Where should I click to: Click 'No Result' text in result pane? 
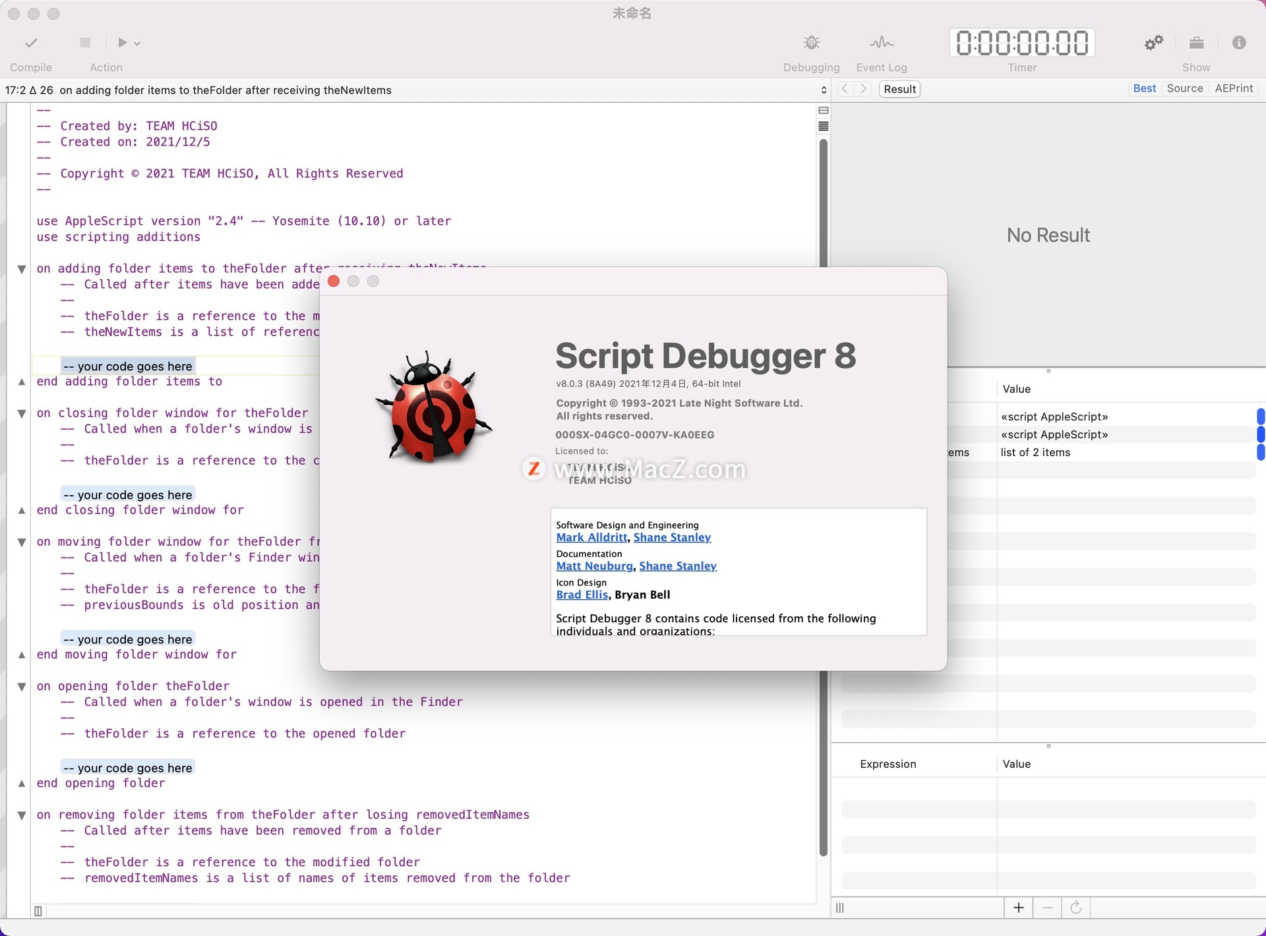click(1048, 235)
